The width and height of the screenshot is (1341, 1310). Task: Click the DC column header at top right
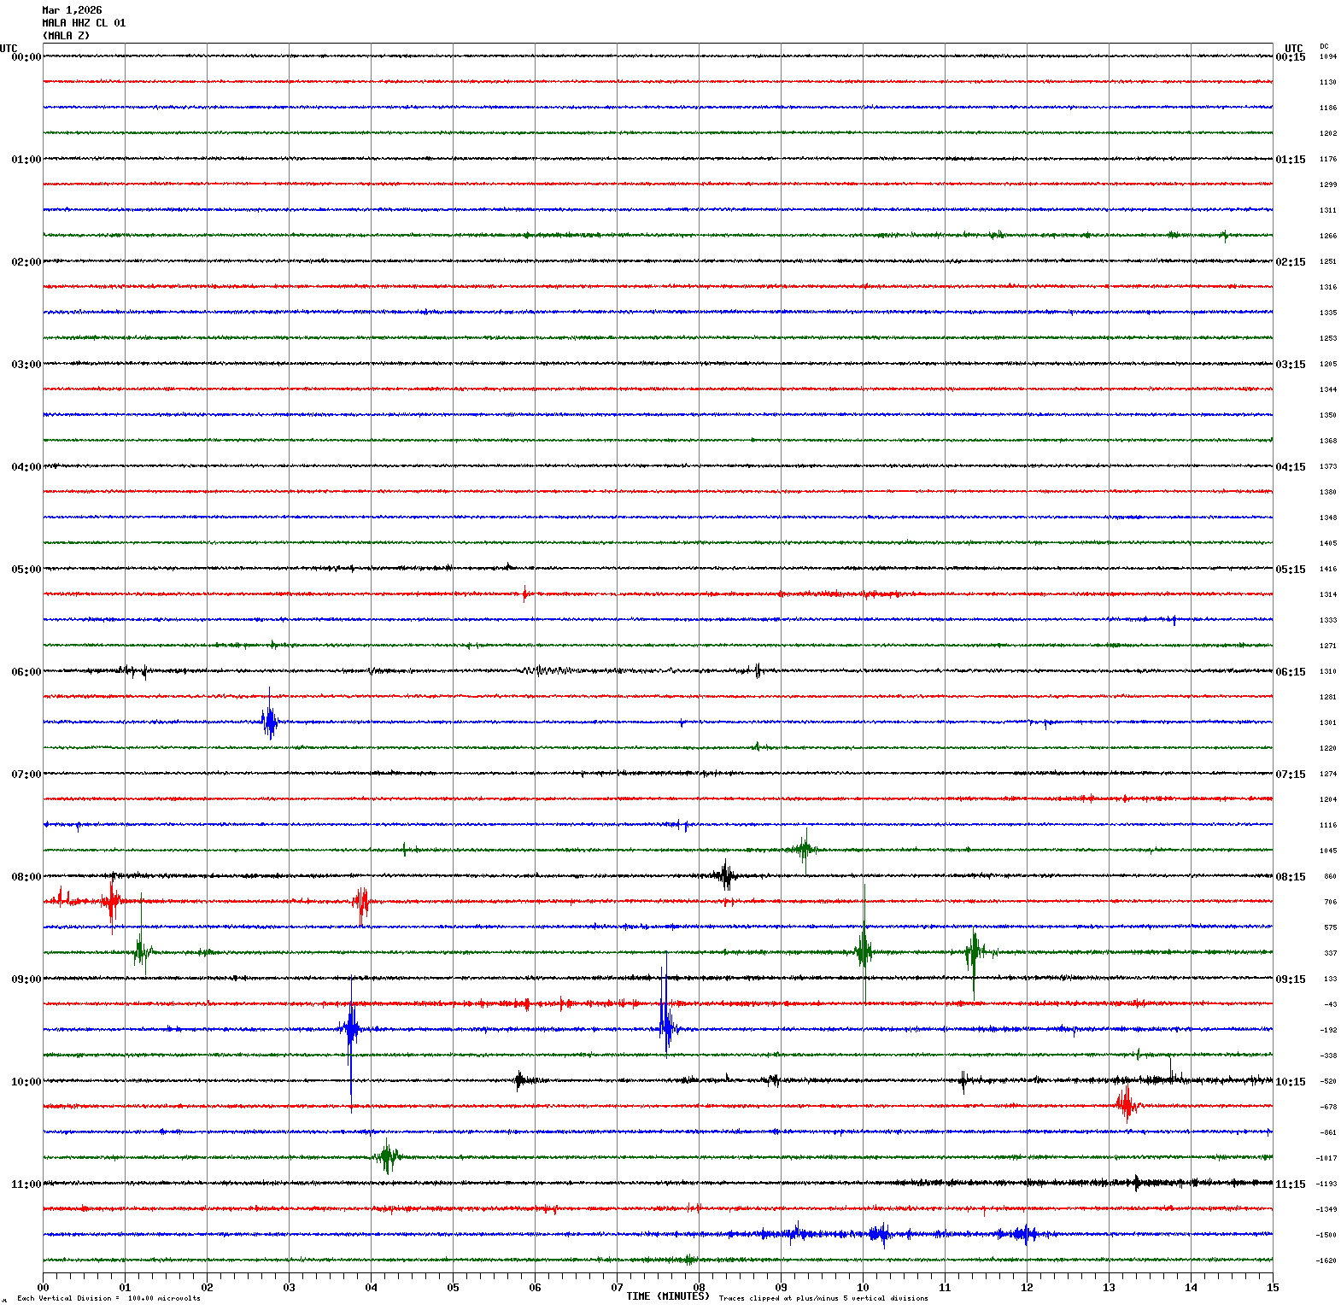[x=1324, y=46]
